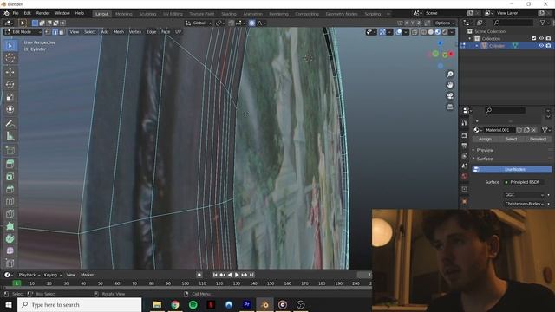This screenshot has height=312, width=555.
Task: Select the Move tool
Action: pyautogui.click(x=10, y=72)
